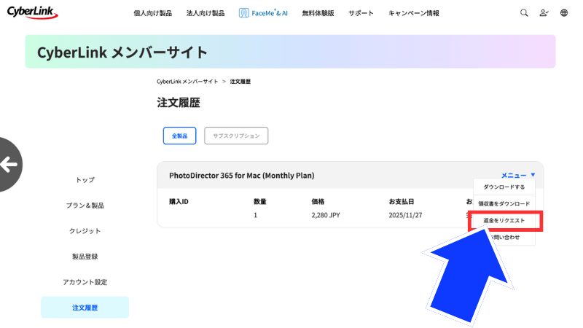Open the search magnifier icon
The height and width of the screenshot is (328, 583).
524,13
